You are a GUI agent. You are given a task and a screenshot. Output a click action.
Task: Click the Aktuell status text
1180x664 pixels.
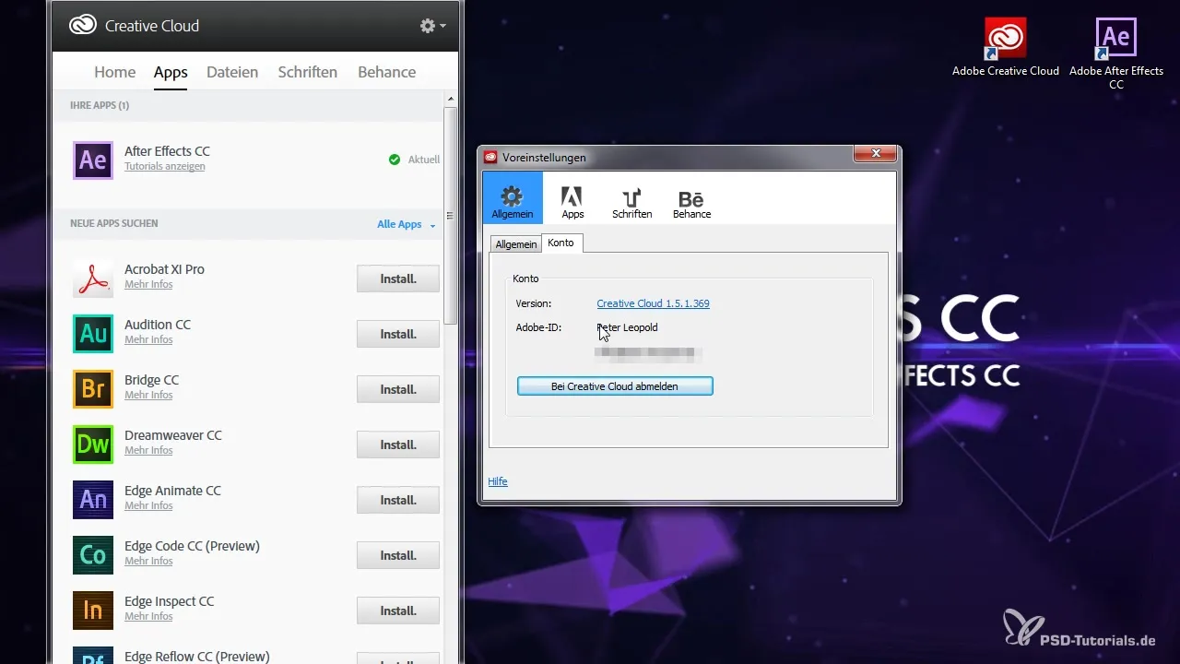pyautogui.click(x=424, y=160)
